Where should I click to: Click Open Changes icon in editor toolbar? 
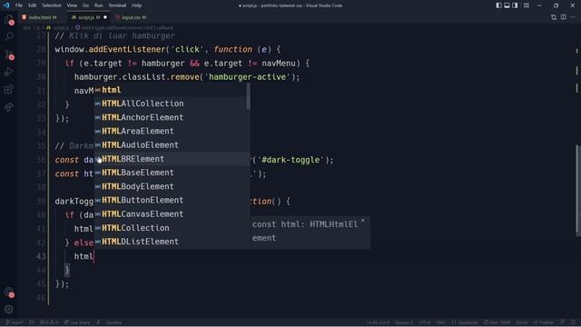[x=554, y=17]
